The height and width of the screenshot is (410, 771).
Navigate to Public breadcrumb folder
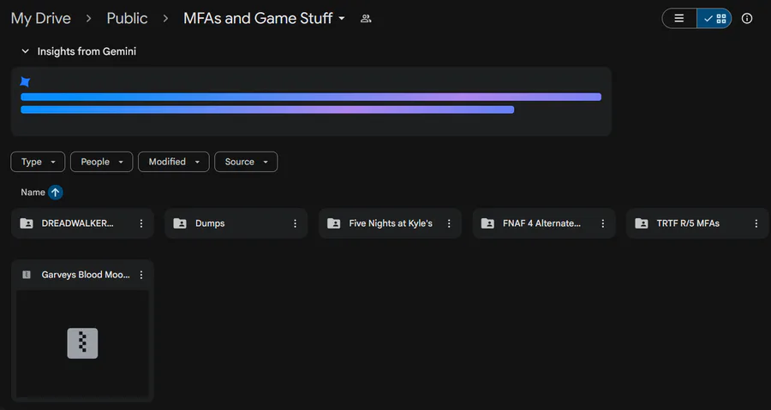127,19
